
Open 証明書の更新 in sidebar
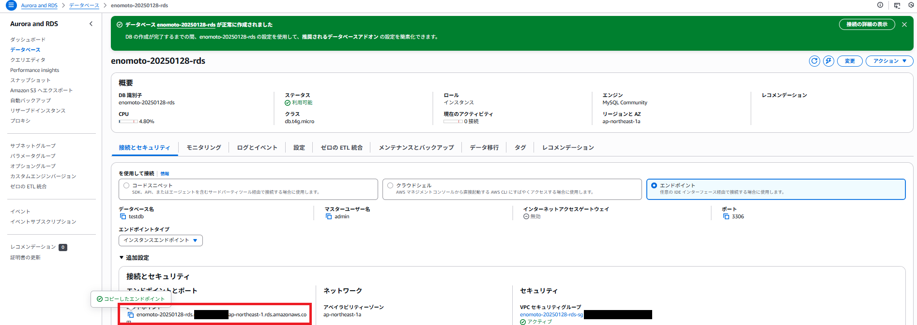click(x=25, y=257)
